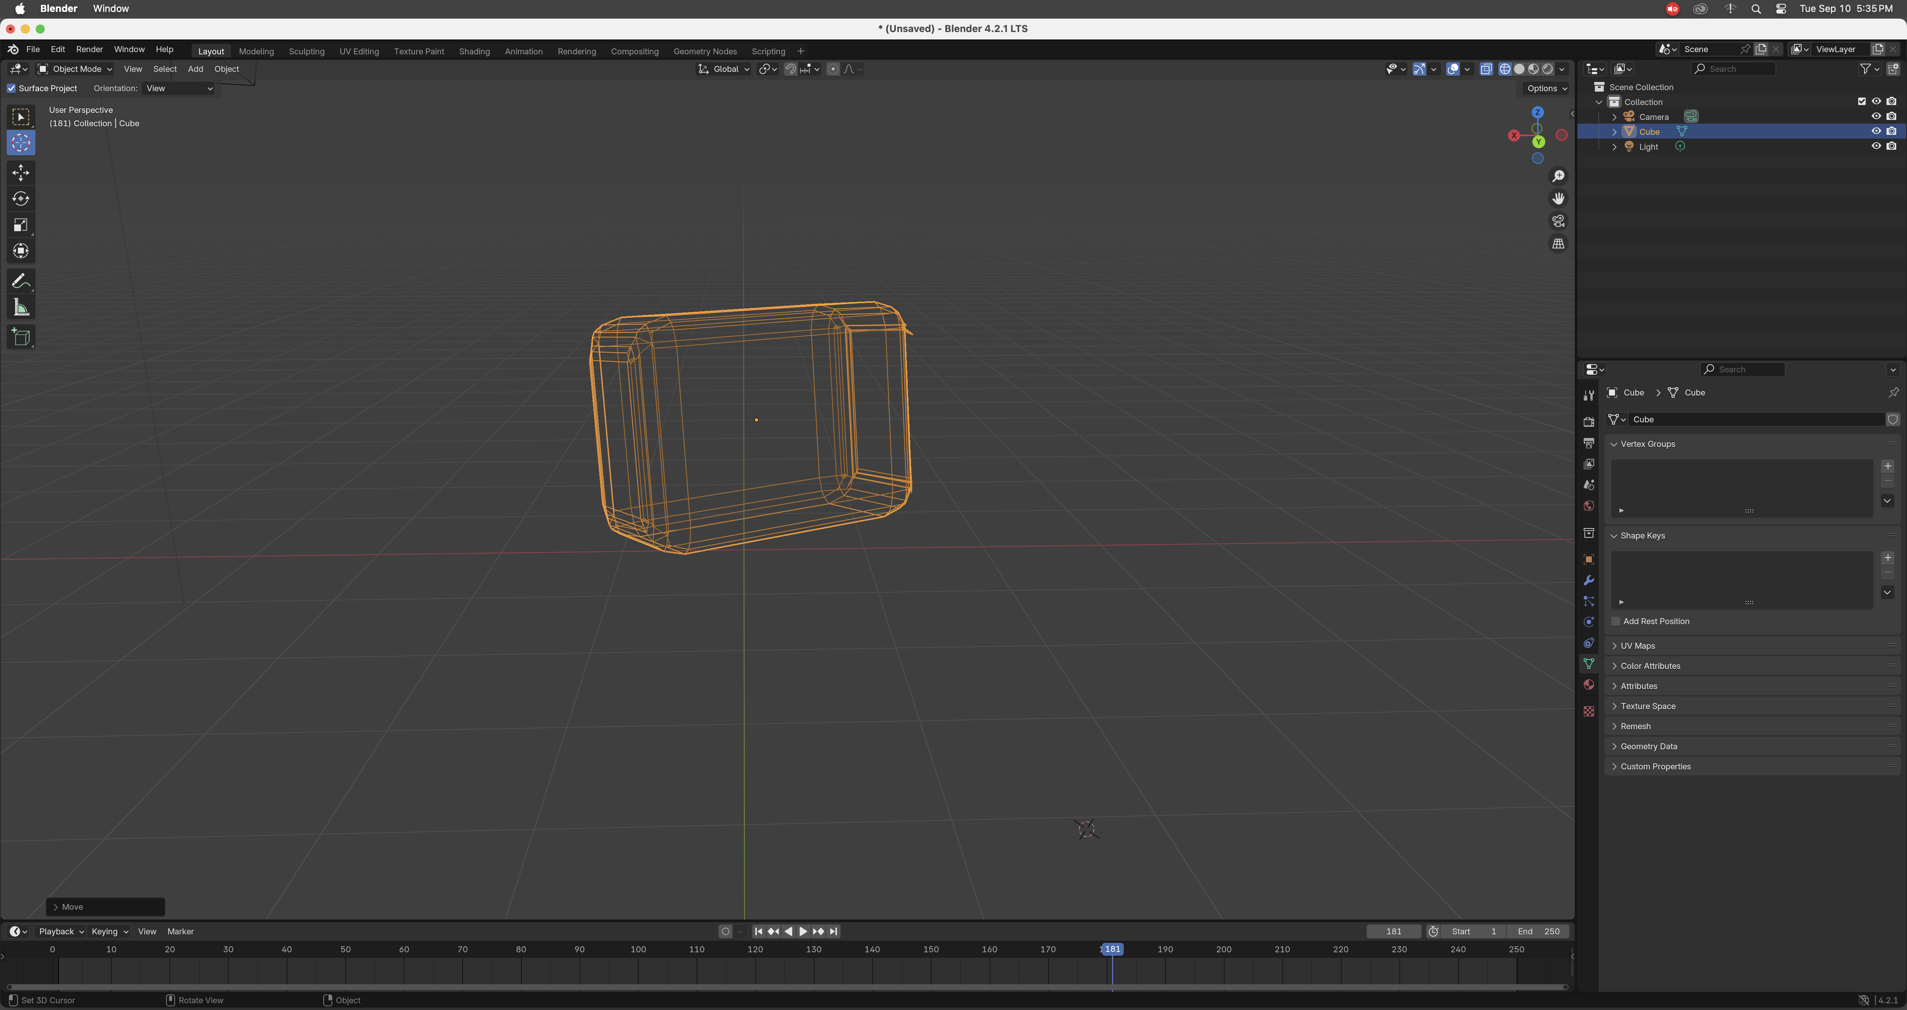
Task: Switch to the Sculpting workspace tab
Action: 307,51
